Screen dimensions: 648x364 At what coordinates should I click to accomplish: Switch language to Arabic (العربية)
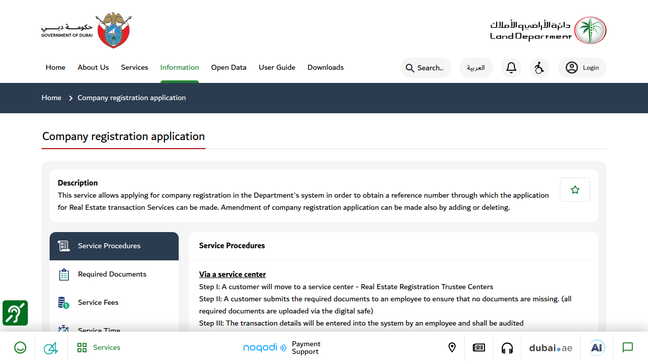click(x=476, y=68)
